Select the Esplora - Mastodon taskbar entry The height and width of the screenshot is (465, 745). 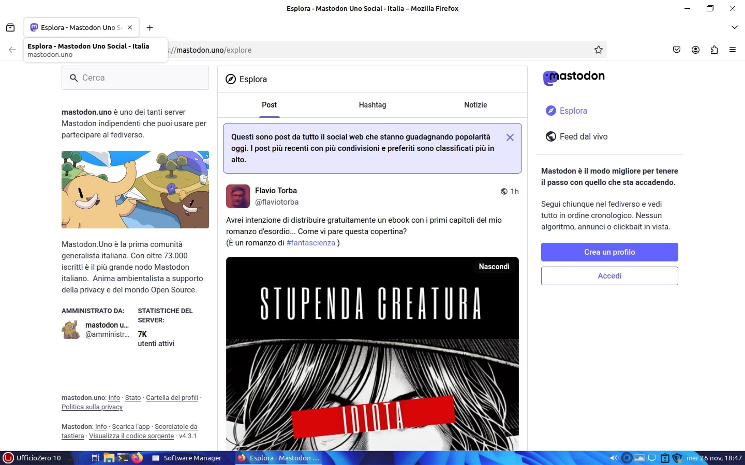pos(278,458)
